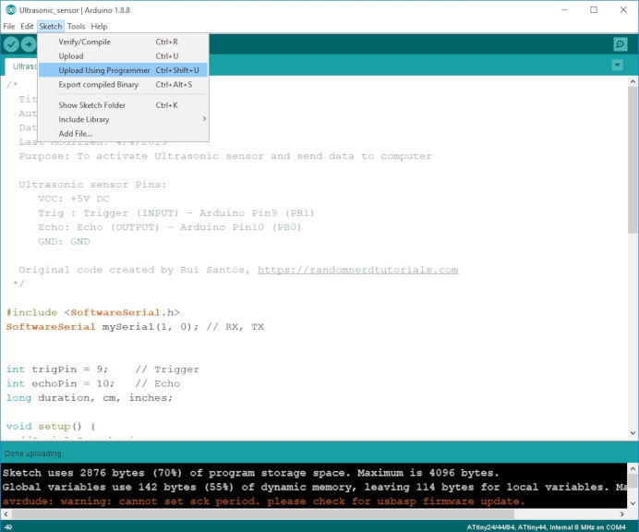This screenshot has height=532, width=639.
Task: Click the '#include <SoftwareSerial.h>' line
Action: coord(93,313)
